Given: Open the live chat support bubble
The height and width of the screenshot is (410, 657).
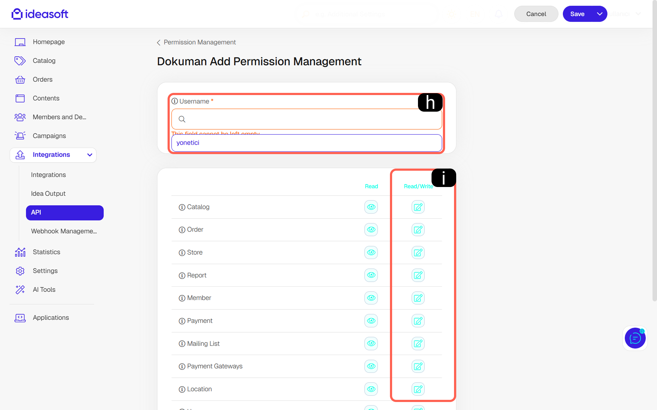Looking at the screenshot, I should point(635,338).
